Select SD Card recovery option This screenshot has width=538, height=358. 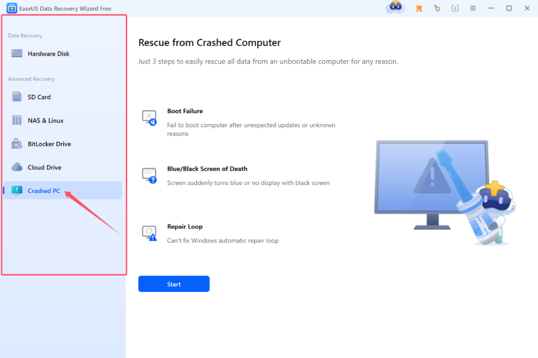(63, 97)
